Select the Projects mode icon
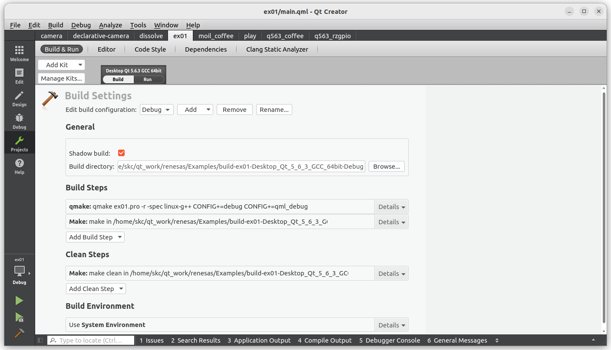This screenshot has width=611, height=350. (19, 142)
